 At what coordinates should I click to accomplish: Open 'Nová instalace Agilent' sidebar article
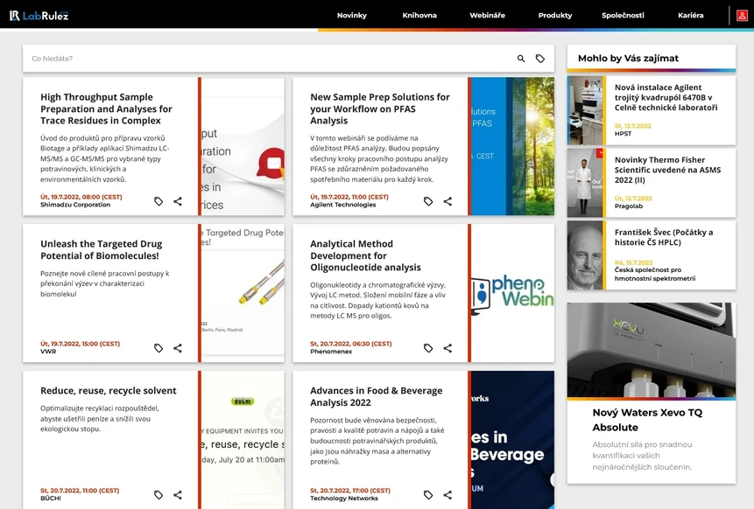tap(666, 97)
